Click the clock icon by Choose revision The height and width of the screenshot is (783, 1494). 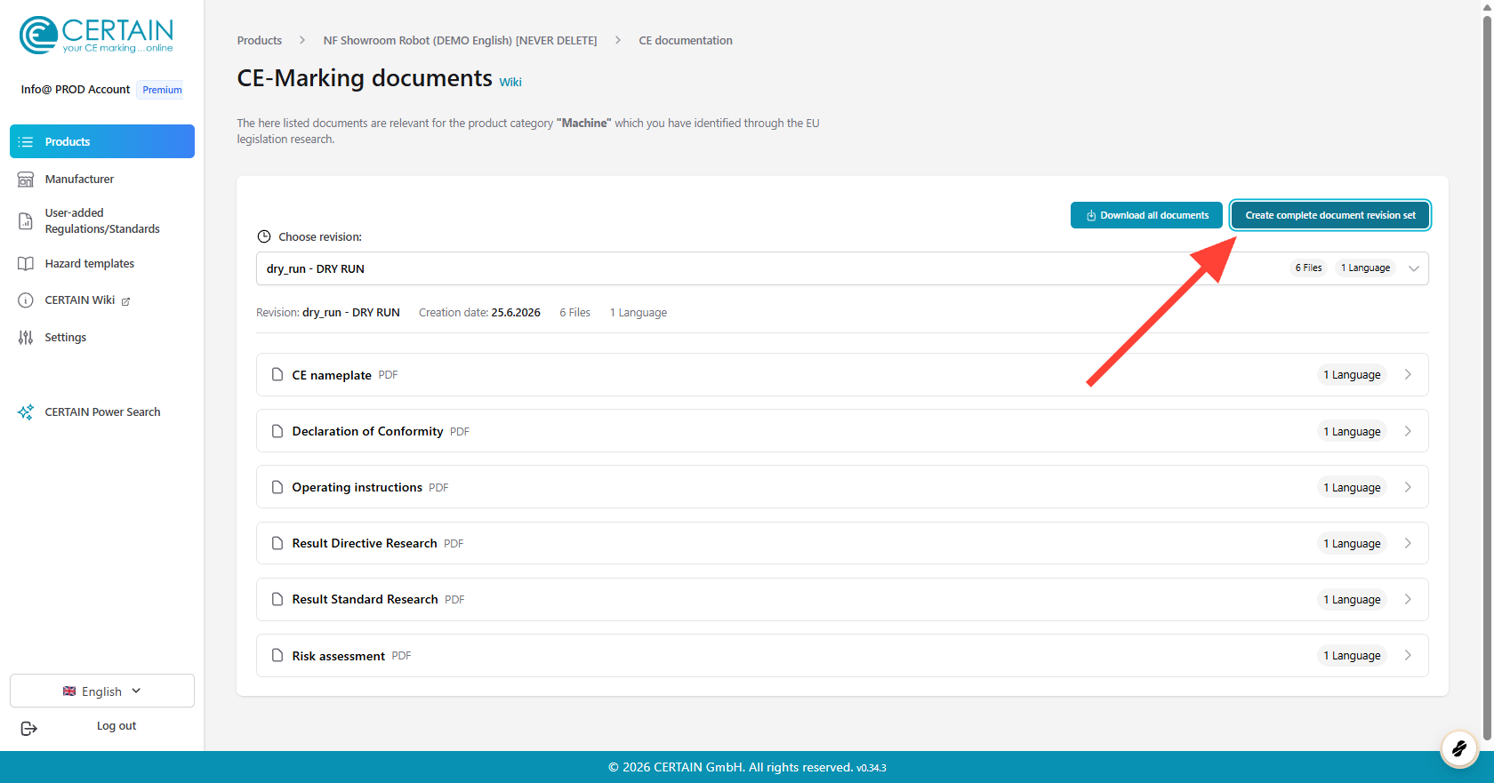pyautogui.click(x=264, y=236)
